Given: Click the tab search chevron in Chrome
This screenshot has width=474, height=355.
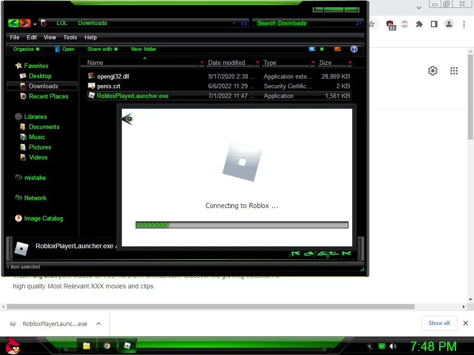Looking at the screenshot, I should click(418, 7).
